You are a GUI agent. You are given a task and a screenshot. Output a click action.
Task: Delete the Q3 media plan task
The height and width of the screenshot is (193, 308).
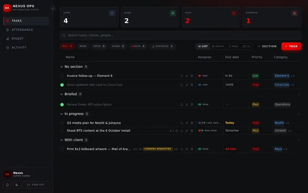pos(192,123)
